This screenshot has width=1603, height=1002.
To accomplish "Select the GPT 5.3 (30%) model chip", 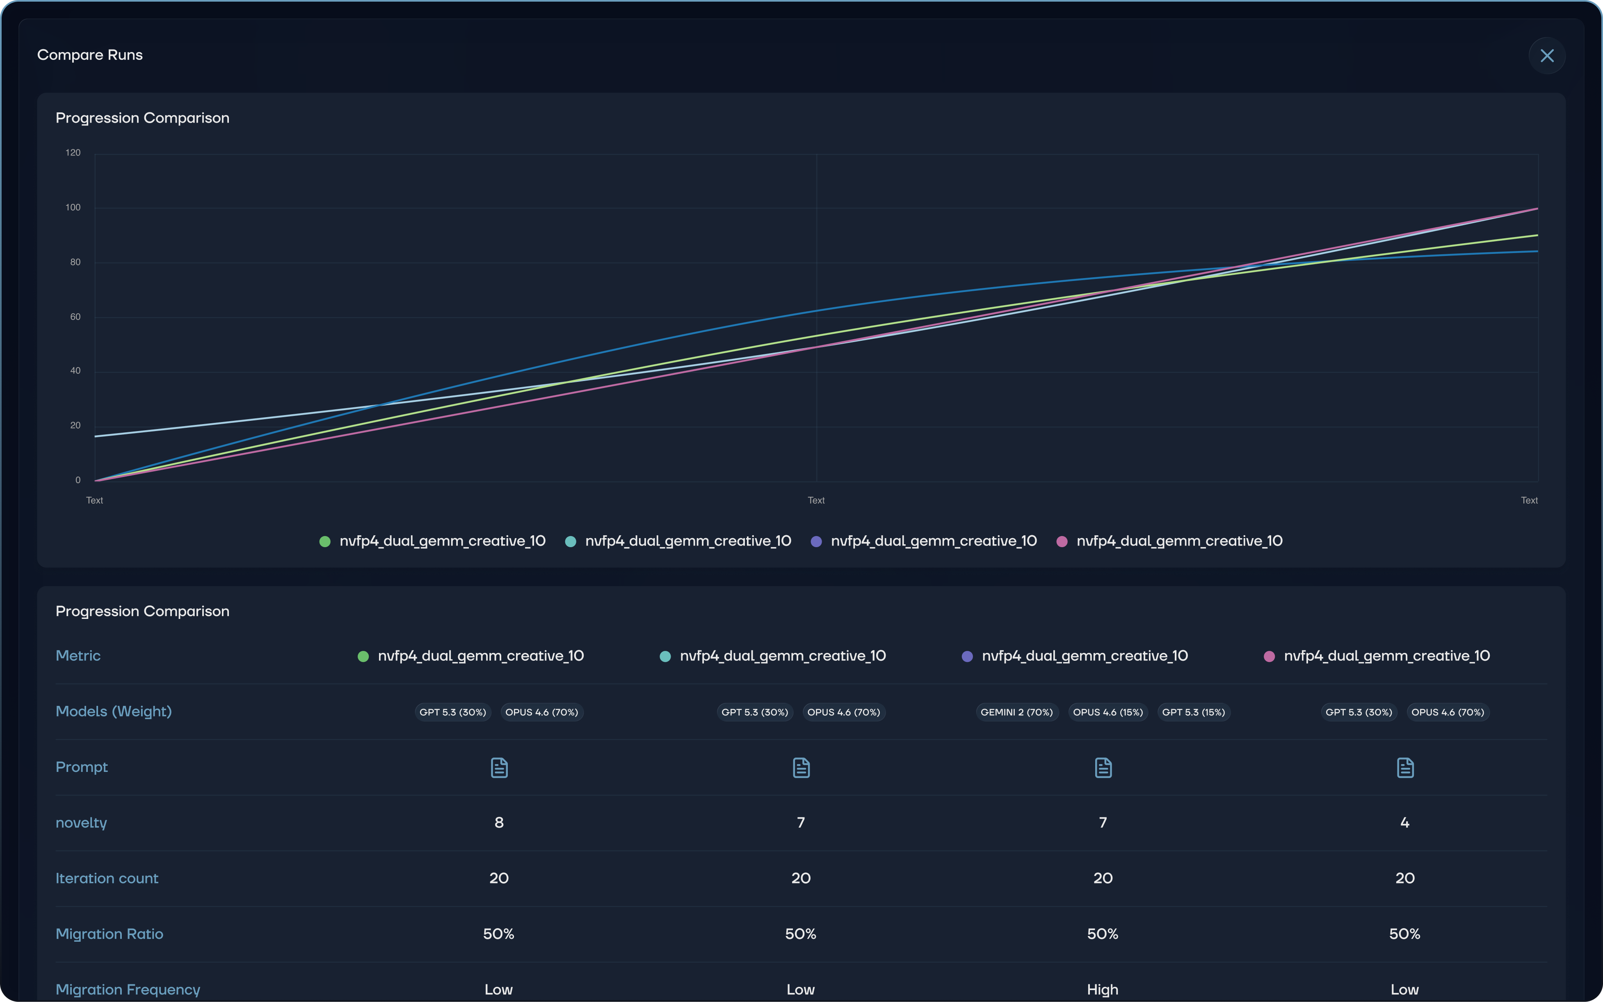I will click(x=452, y=712).
